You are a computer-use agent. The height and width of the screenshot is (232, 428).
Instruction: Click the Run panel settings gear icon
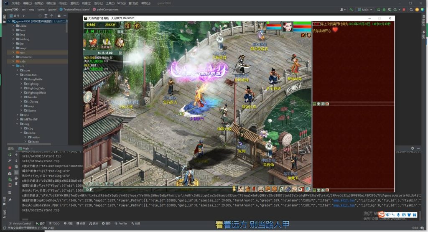413,148
